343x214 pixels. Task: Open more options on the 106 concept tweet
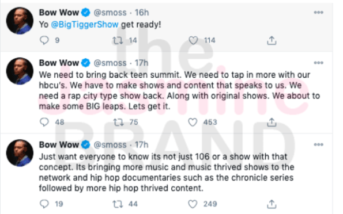coord(318,144)
